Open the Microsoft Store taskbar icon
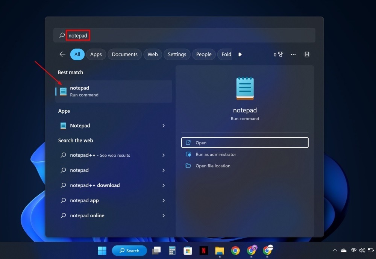The width and height of the screenshot is (376, 259). coord(188,250)
